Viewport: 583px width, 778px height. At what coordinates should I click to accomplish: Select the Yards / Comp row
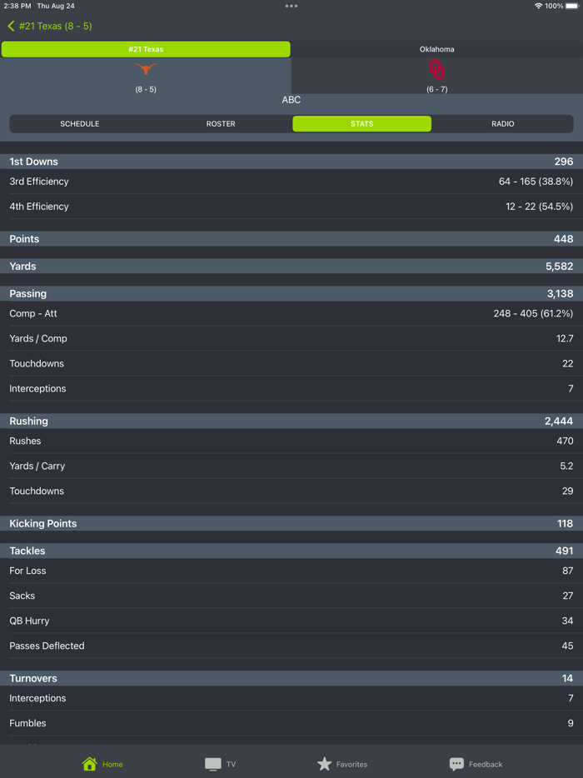pos(291,338)
